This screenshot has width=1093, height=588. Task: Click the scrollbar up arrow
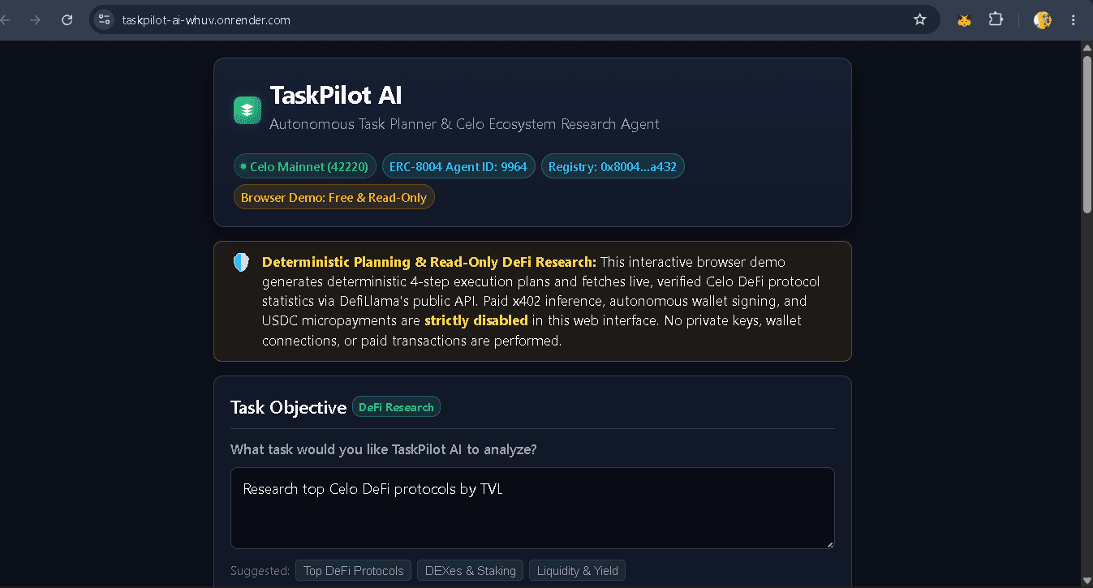[1087, 47]
